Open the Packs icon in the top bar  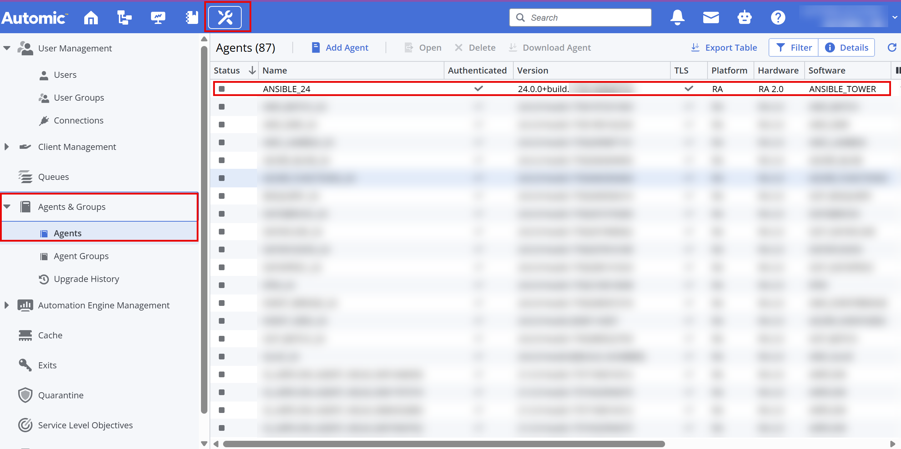tap(191, 17)
